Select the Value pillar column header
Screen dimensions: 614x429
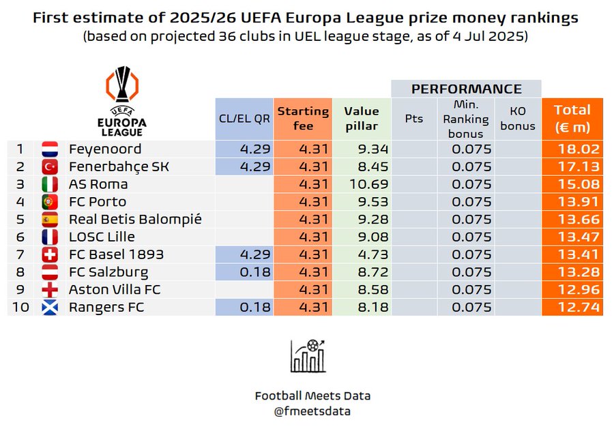click(362, 118)
